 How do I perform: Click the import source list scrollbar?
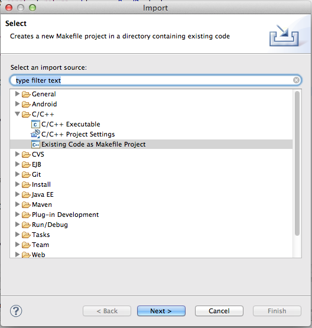(x=297, y=164)
